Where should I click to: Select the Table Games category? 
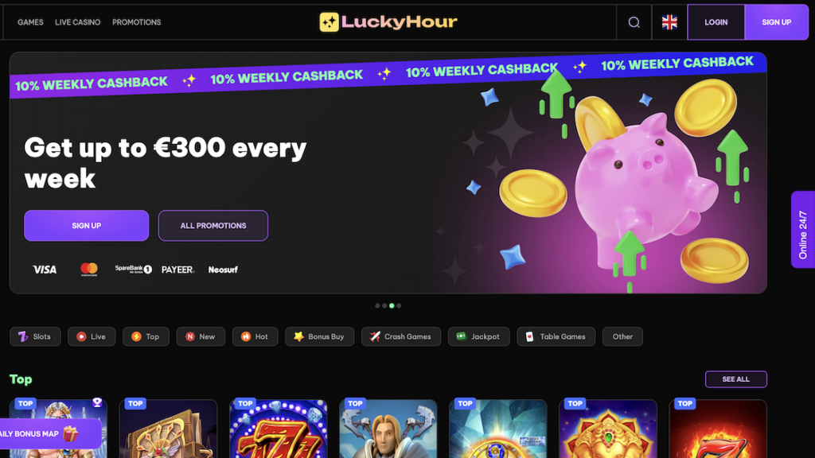pyautogui.click(x=556, y=336)
